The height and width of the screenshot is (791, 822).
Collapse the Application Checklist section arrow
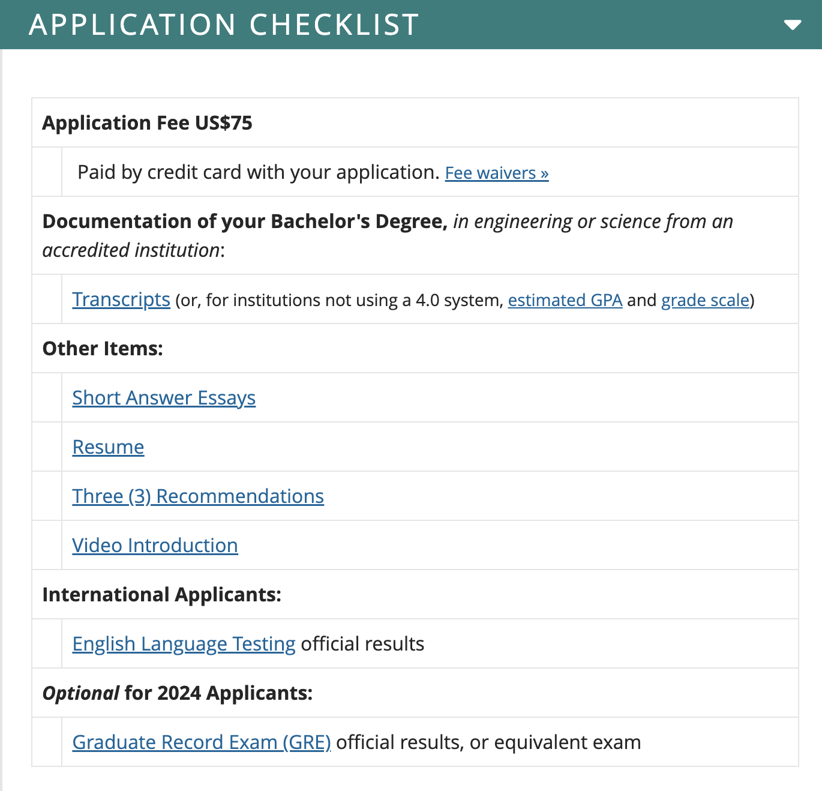(x=793, y=25)
